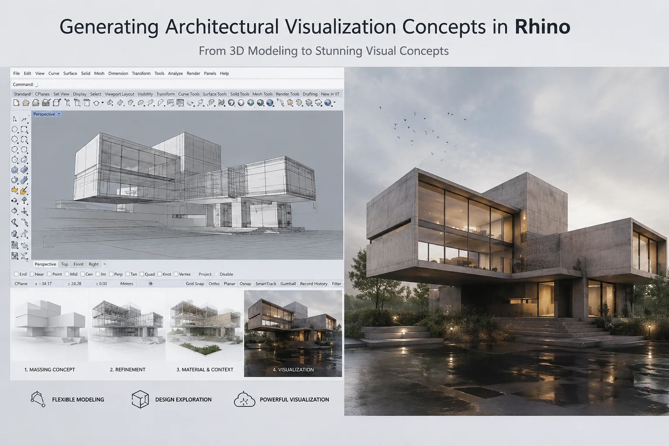
Task: Click the Powerful Visualization cloud icon
Action: point(244,399)
